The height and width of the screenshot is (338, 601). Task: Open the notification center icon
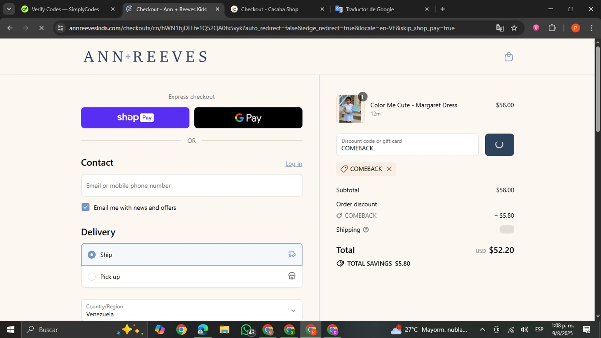pyautogui.click(x=587, y=330)
